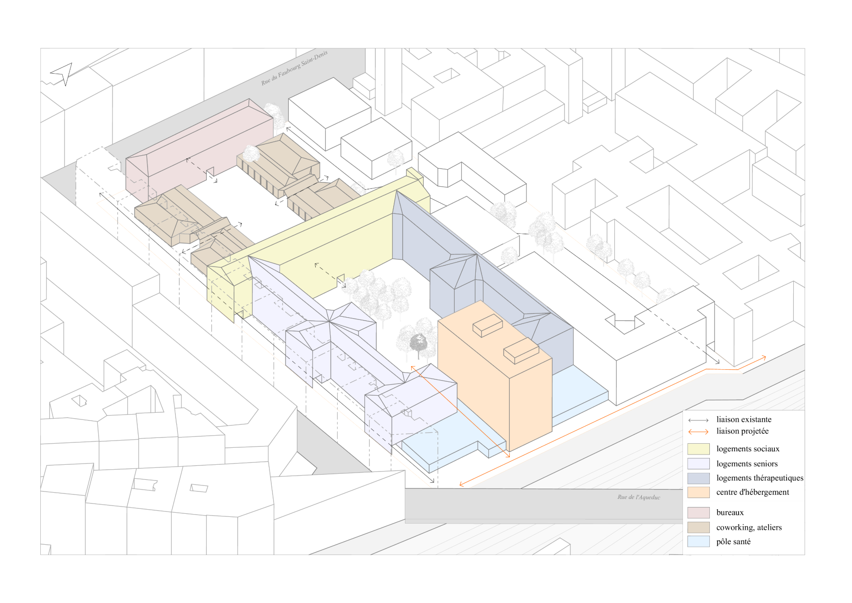Click the 'centre d'hébergement' legend label
Screen dimensions: 852x603
pyautogui.click(x=752, y=492)
